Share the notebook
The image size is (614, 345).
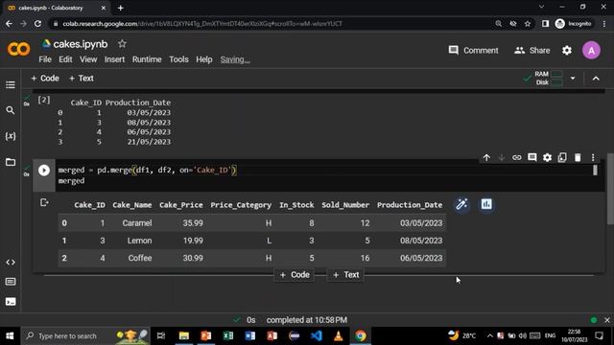pos(532,51)
